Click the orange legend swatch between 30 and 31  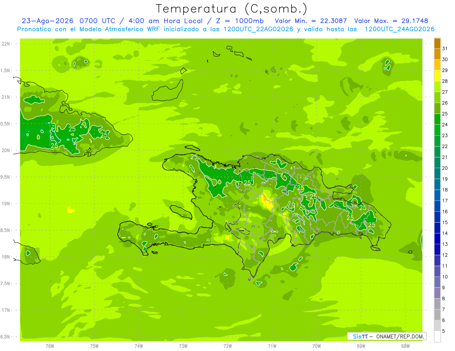(437, 54)
